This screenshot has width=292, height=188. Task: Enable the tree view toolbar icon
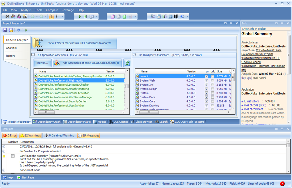click(51, 17)
